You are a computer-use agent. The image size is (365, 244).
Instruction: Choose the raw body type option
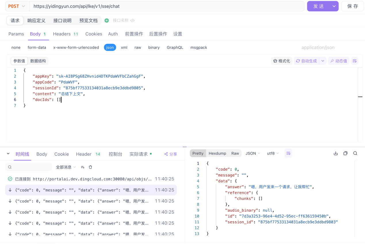click(x=138, y=47)
